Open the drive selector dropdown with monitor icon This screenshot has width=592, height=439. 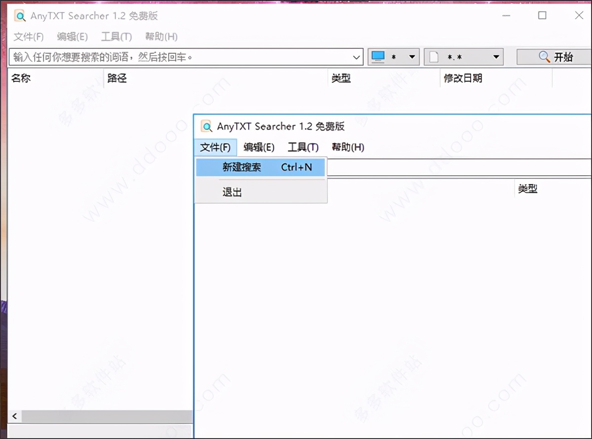(394, 57)
